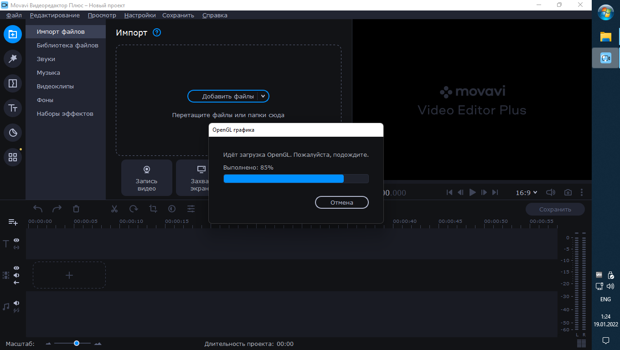620x350 pixels.
Task: Click the Запись видео button
Action: click(146, 178)
